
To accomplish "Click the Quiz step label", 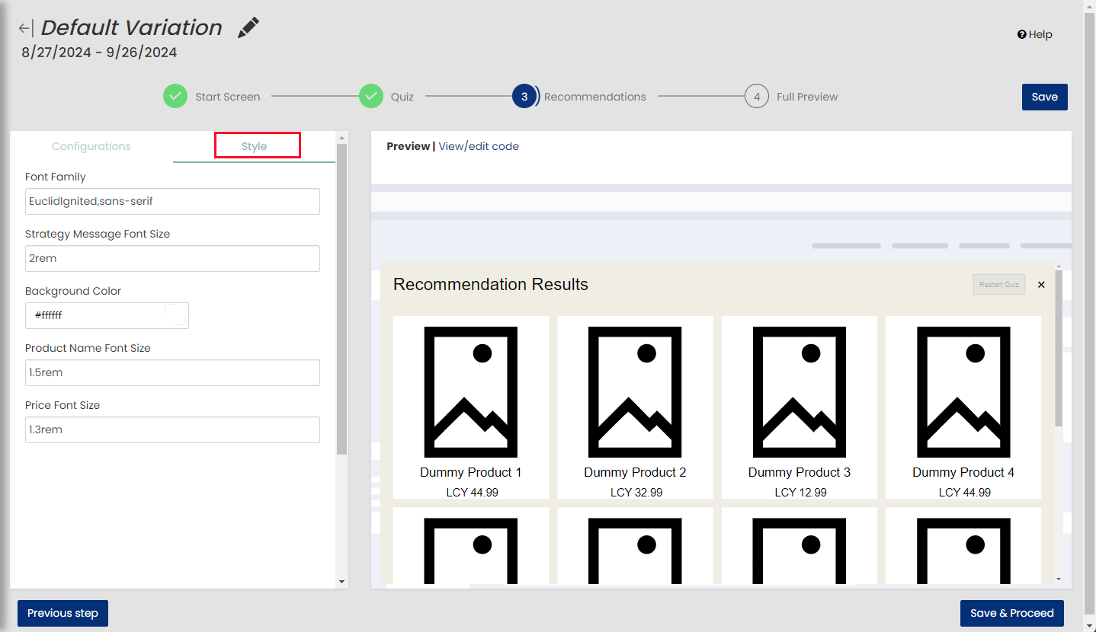I will point(402,97).
